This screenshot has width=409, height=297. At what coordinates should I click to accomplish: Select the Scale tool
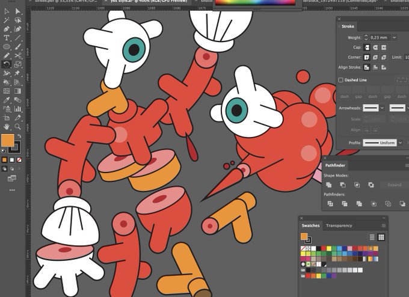click(17, 64)
